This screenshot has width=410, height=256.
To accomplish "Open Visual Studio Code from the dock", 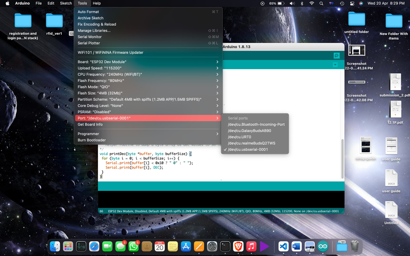I will click(x=283, y=246).
